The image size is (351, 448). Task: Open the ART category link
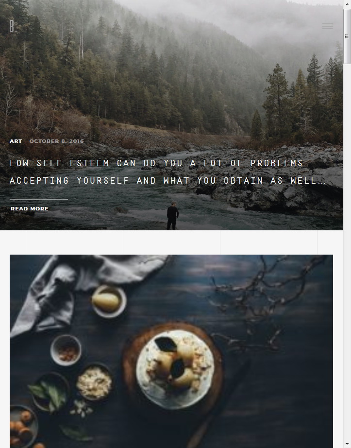tap(16, 141)
